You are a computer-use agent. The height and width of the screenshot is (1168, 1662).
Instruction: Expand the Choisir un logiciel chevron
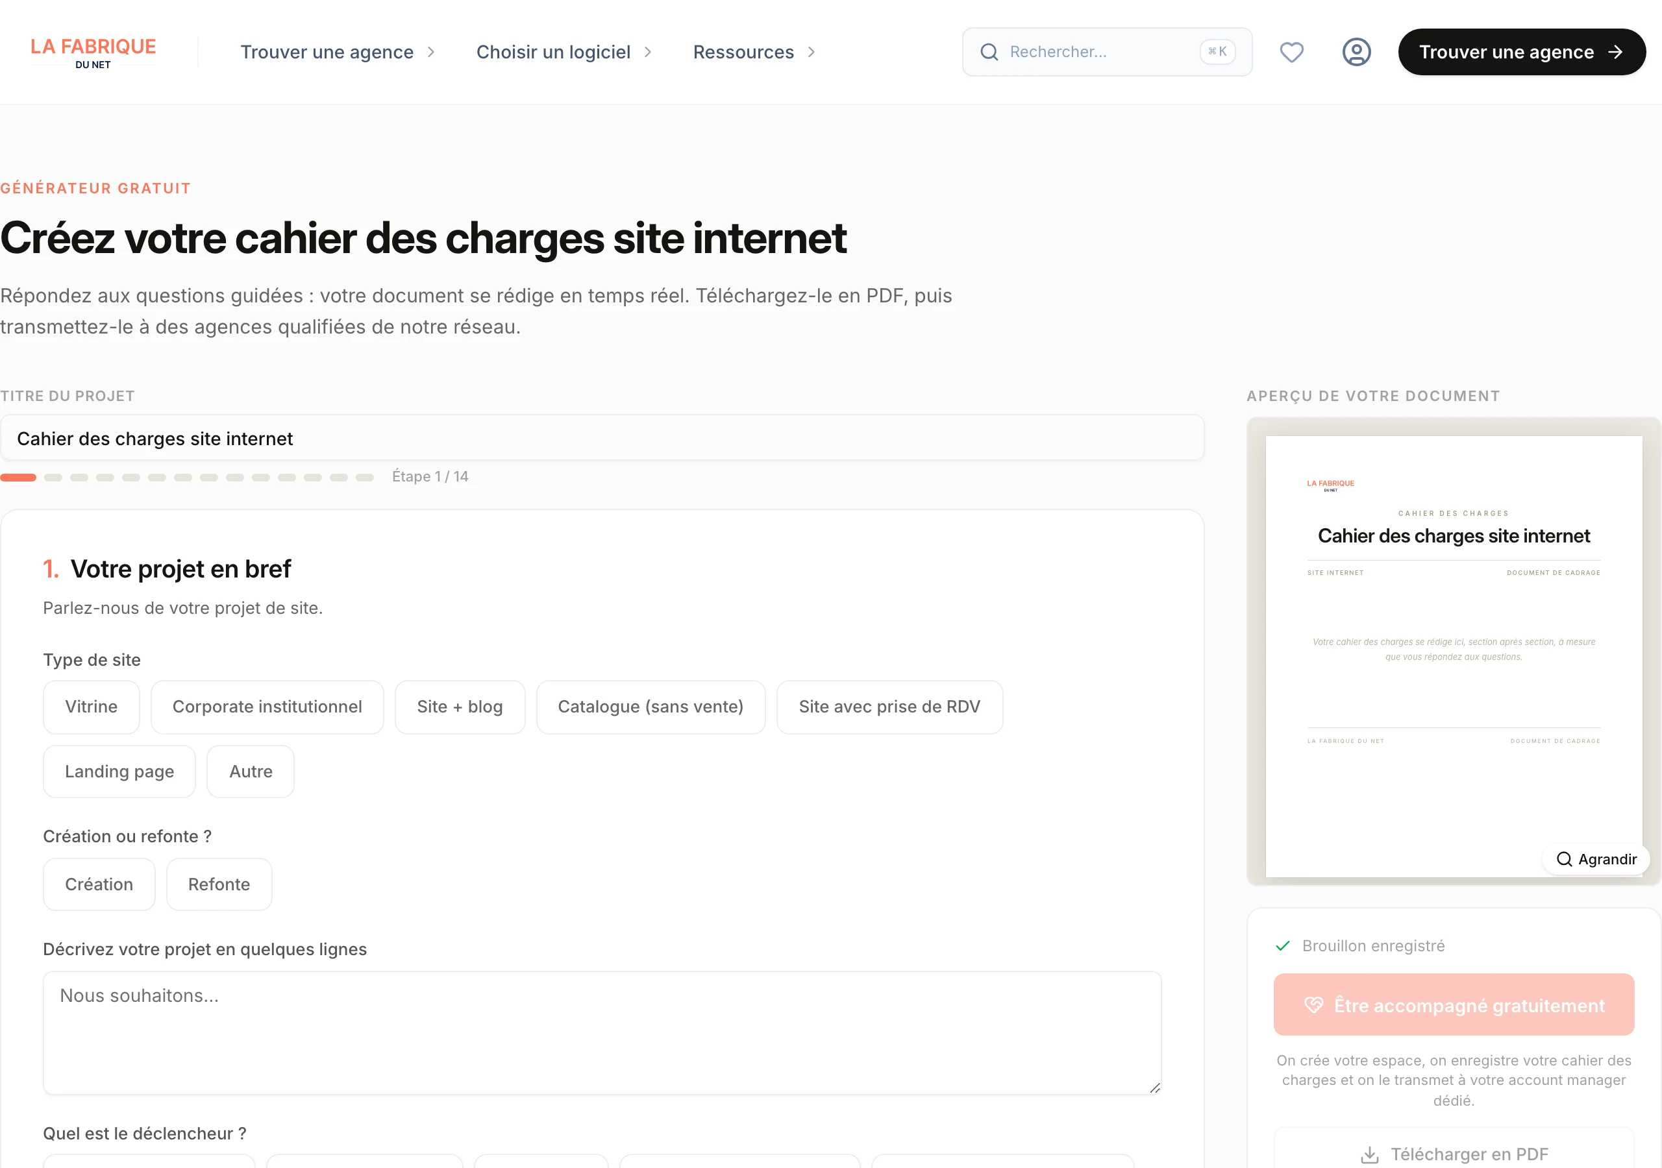click(x=648, y=52)
